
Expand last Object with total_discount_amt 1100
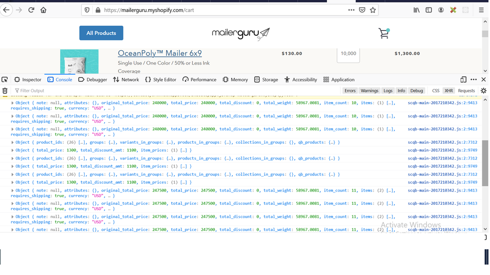(x=12, y=182)
